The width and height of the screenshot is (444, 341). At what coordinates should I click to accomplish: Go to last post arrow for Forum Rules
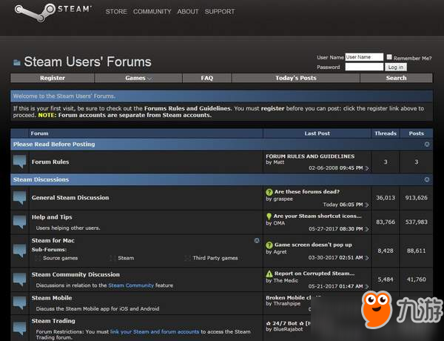[x=367, y=168]
